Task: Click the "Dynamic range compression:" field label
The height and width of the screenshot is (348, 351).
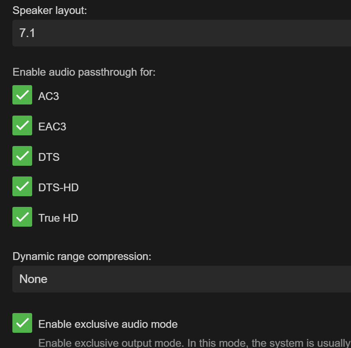Action: pyautogui.click(x=82, y=256)
